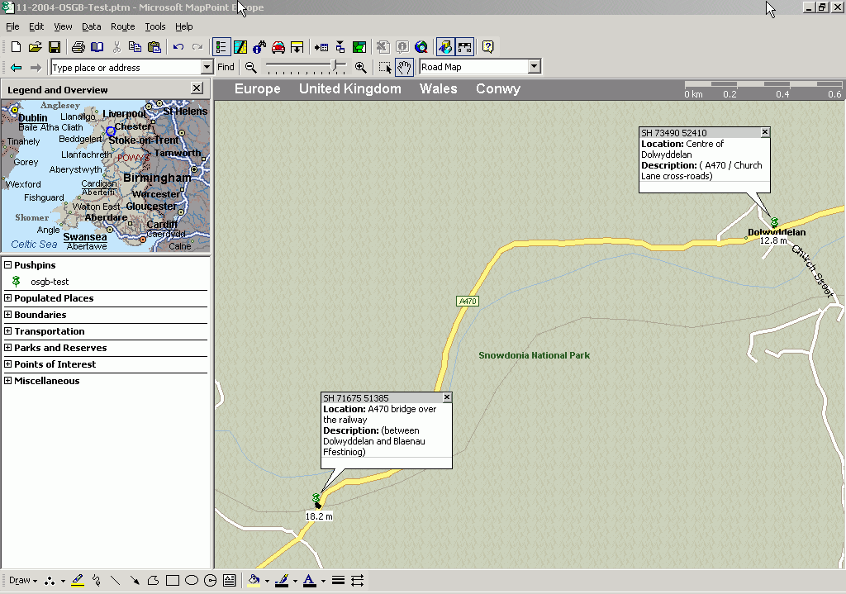Click the Save map icon

click(x=55, y=47)
